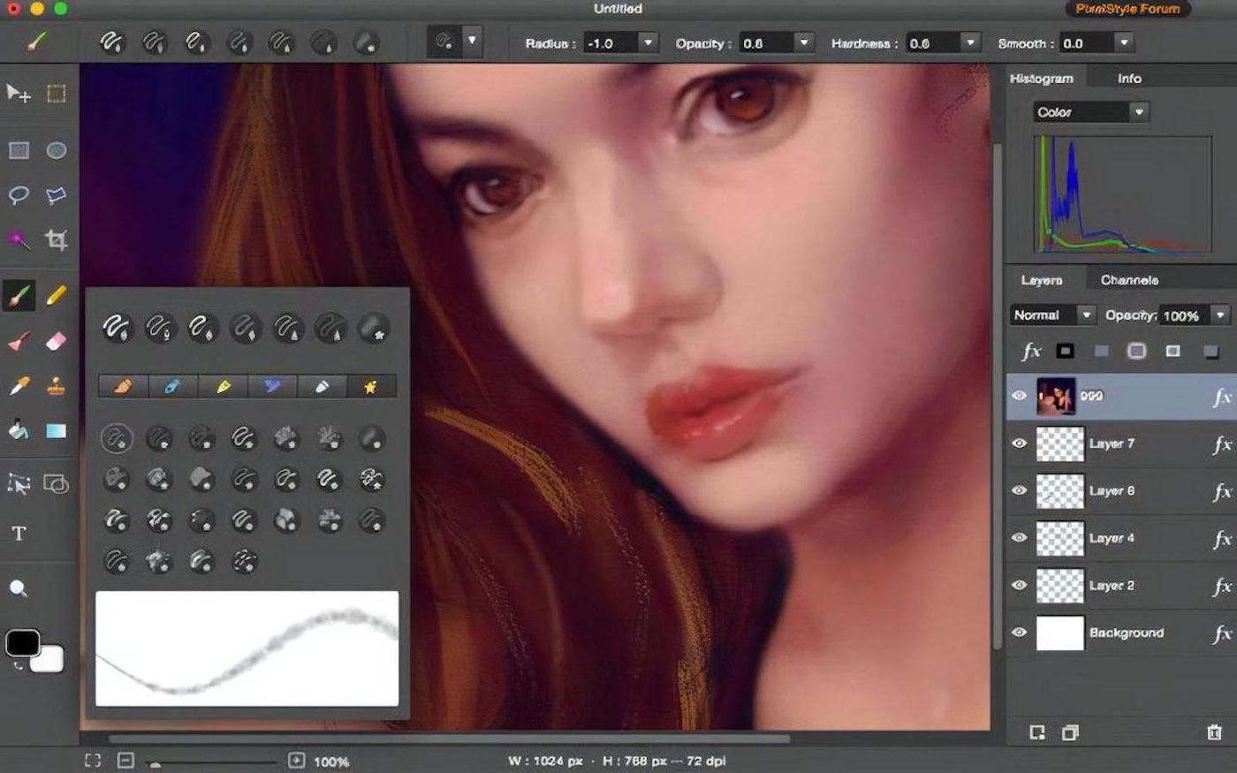Image resolution: width=1237 pixels, height=773 pixels.
Task: Select the Lasso selection tool
Action: pos(19,195)
